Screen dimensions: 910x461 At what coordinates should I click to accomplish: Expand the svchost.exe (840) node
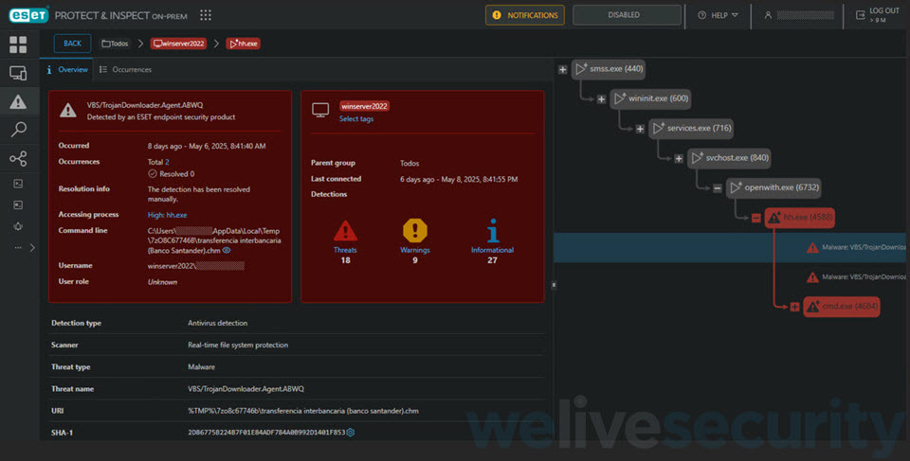pyautogui.click(x=679, y=158)
